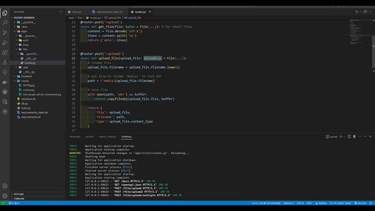Select the TERMINAL panel tab
375x211 pixels.
(127, 137)
